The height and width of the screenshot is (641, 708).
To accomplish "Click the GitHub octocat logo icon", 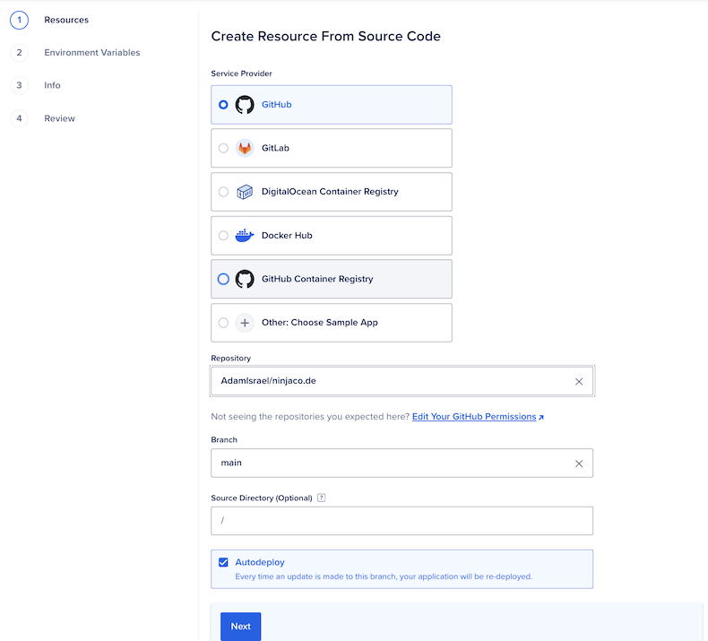I will [245, 105].
